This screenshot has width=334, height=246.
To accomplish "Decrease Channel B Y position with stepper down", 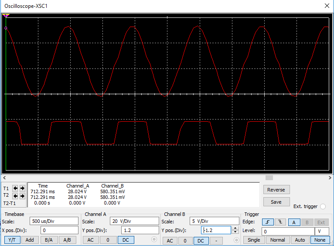I will click(x=235, y=232).
